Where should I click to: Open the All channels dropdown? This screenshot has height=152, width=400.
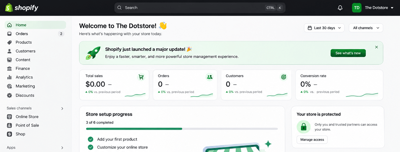[366, 28]
